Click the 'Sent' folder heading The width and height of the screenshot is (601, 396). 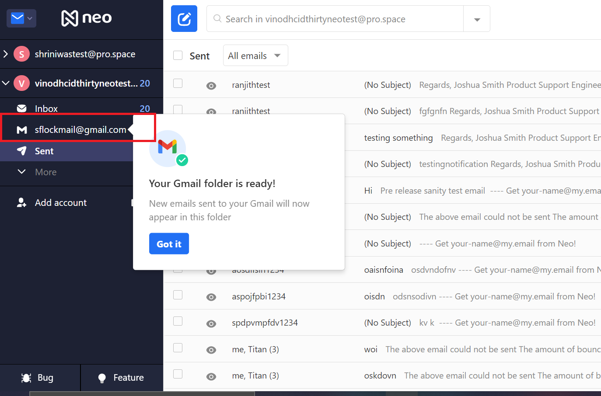[x=199, y=56]
